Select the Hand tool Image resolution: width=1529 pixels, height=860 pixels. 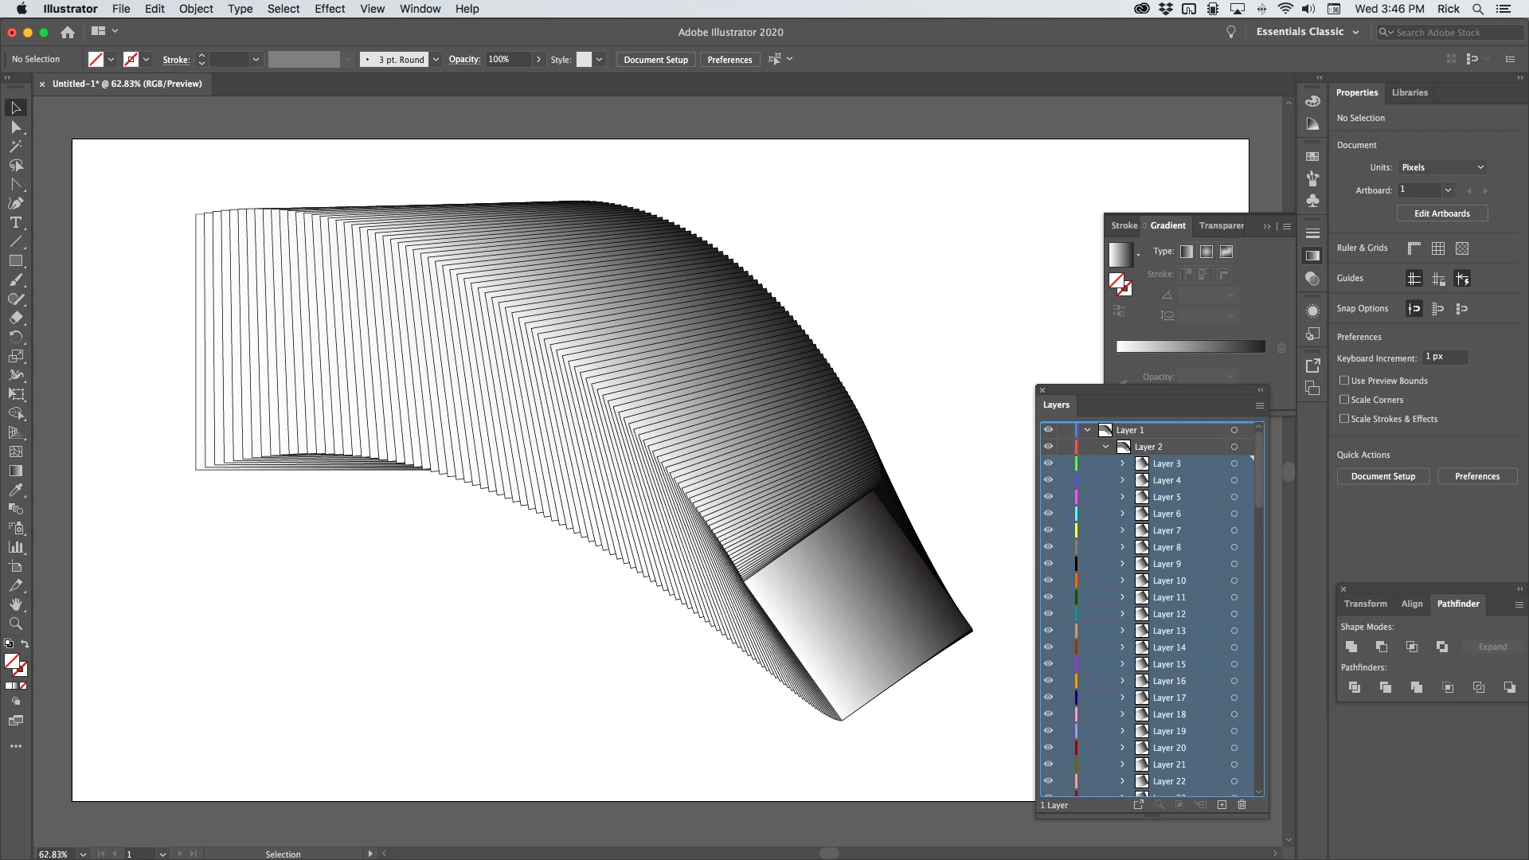tap(16, 605)
